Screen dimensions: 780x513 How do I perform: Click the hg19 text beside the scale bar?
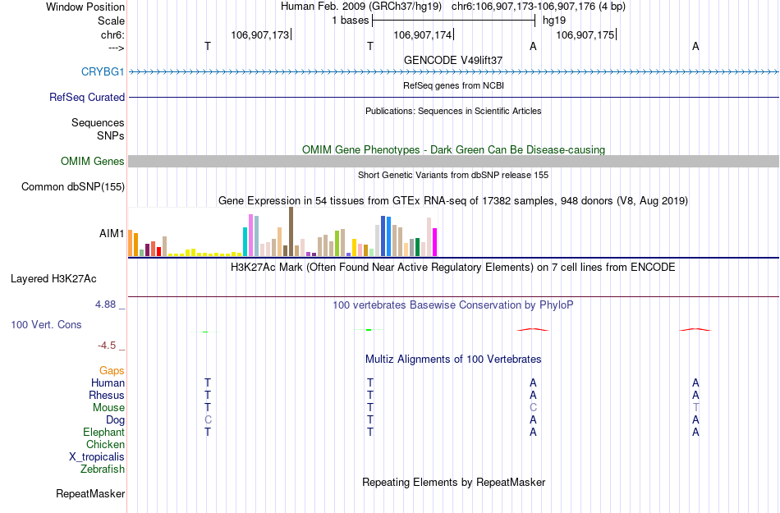(x=554, y=21)
